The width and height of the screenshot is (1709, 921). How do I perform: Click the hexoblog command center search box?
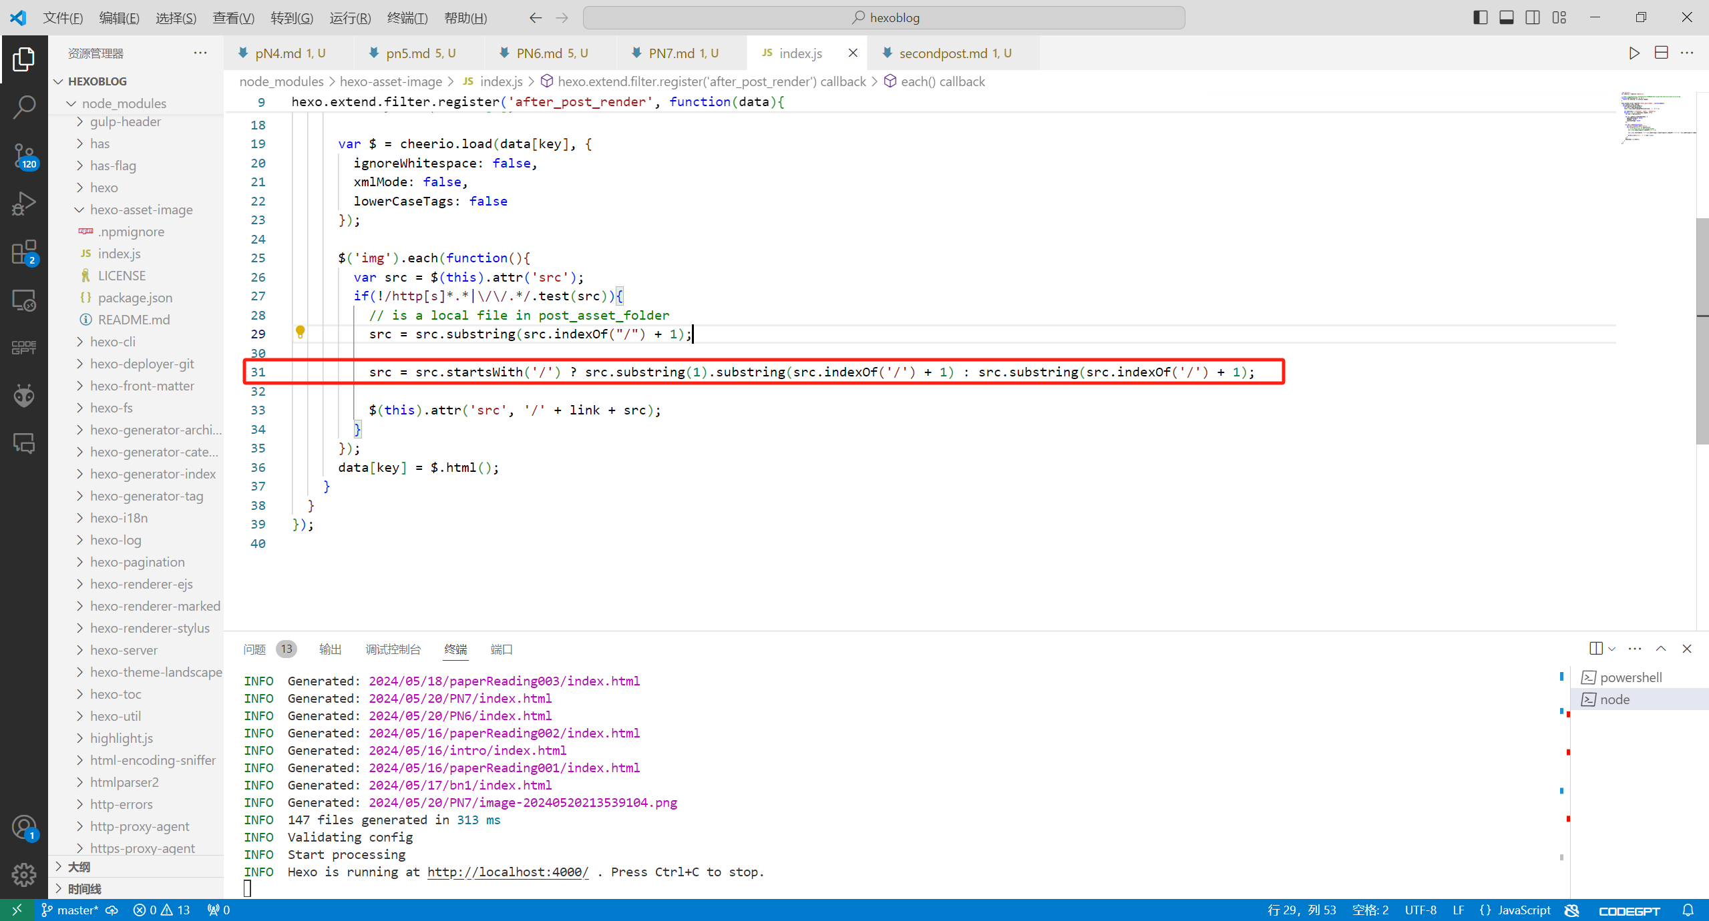pyautogui.click(x=884, y=18)
